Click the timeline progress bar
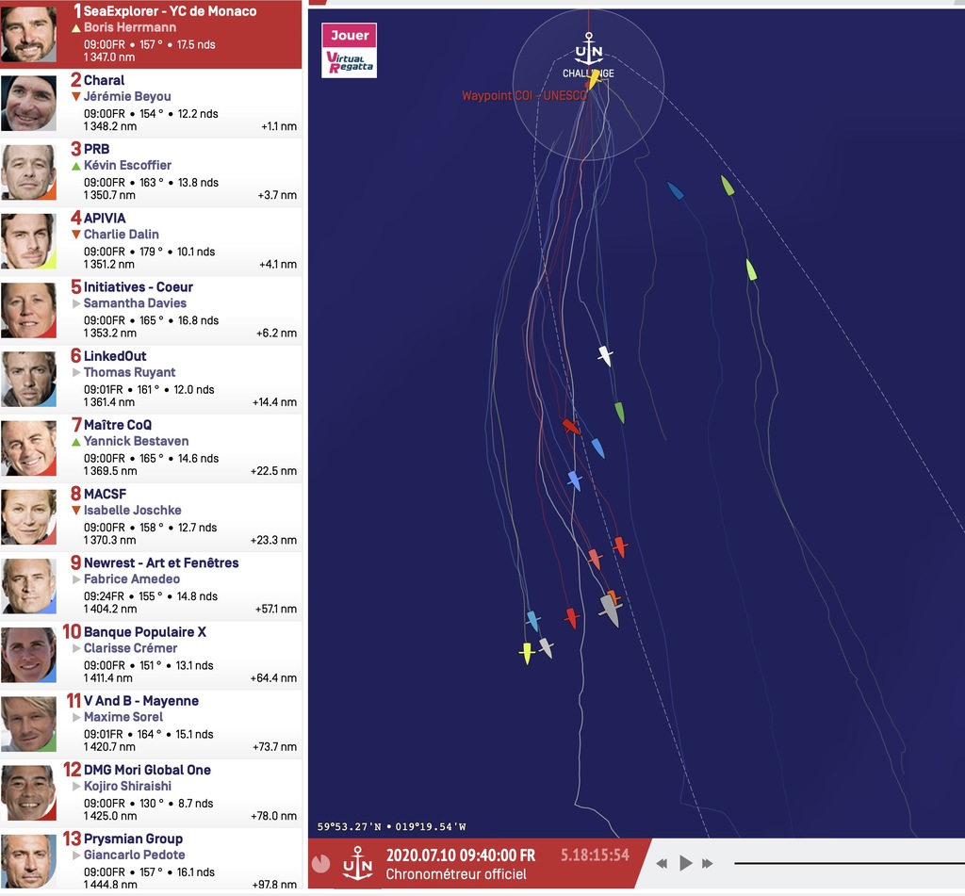965x896 pixels. point(849,863)
